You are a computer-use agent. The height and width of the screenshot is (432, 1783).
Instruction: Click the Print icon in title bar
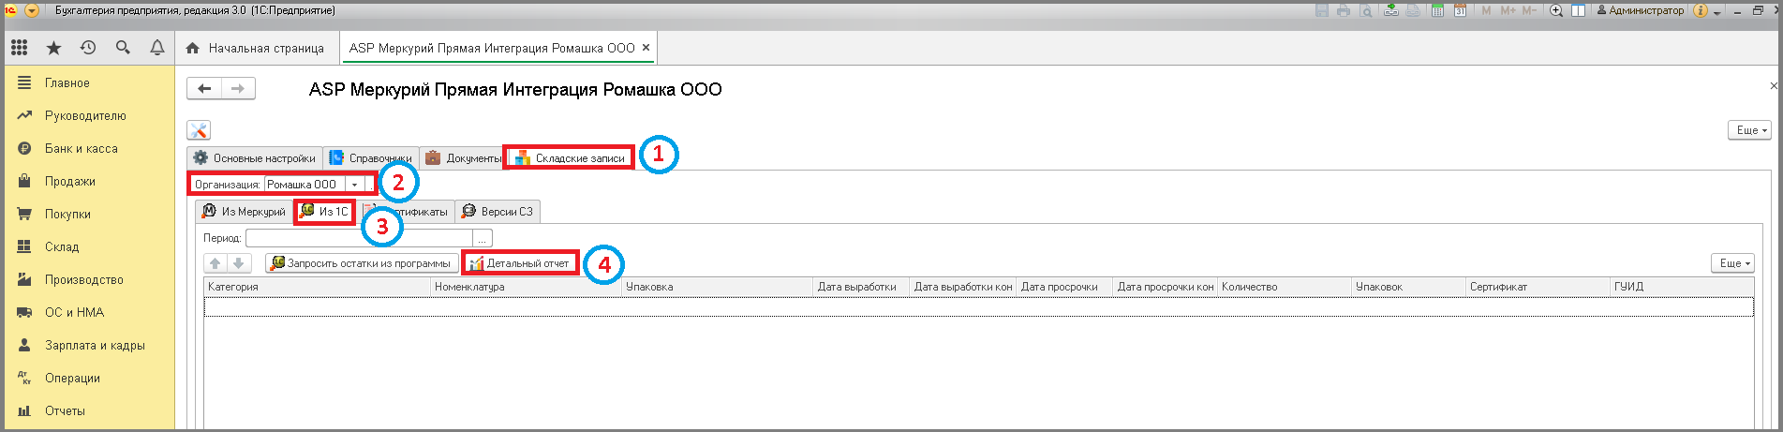click(x=1344, y=10)
